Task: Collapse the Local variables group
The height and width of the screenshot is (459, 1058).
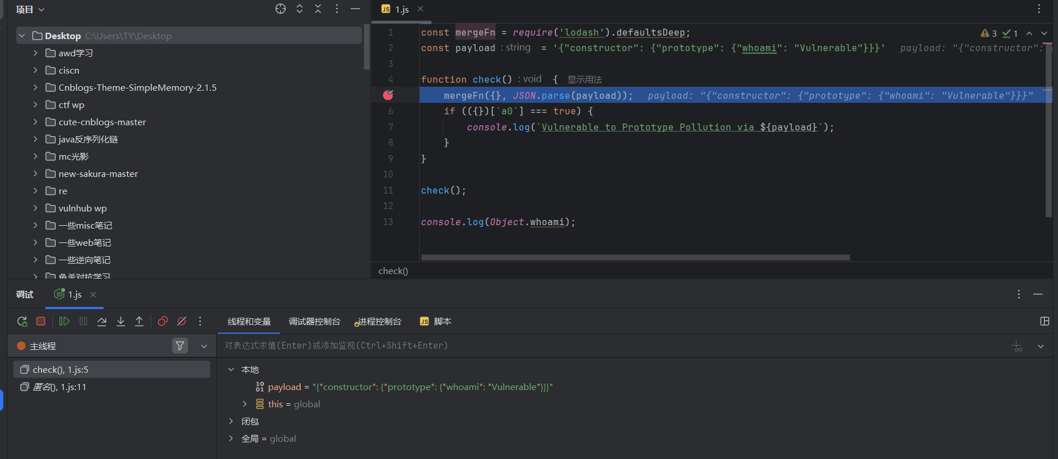Action: (231, 369)
